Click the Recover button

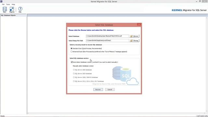click(98, 90)
